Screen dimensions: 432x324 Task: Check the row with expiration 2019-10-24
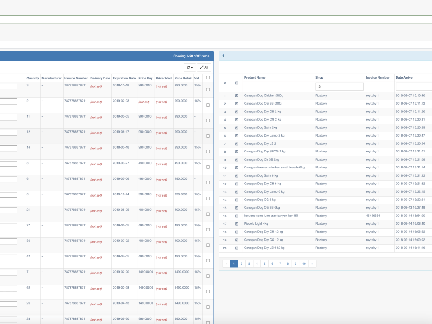tap(208, 198)
